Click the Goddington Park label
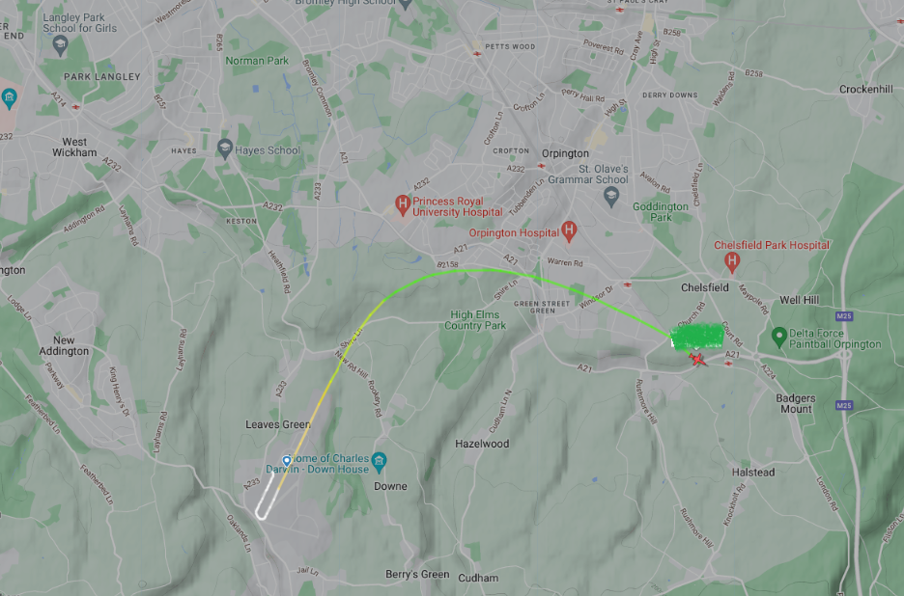Screen dimensions: 904x596 click(661, 211)
